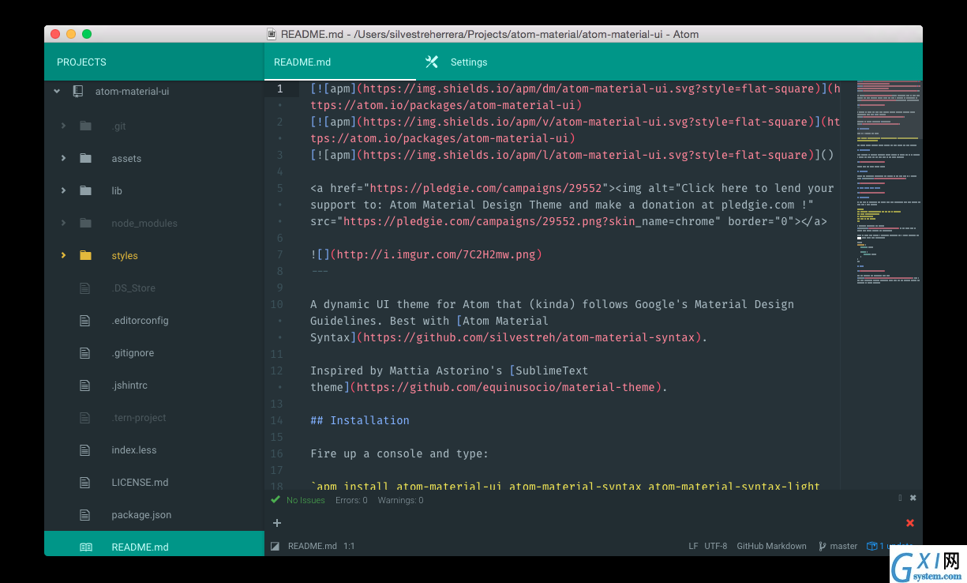This screenshot has height=583, width=967.
Task: Click the package.json file icon
Action: pos(85,515)
